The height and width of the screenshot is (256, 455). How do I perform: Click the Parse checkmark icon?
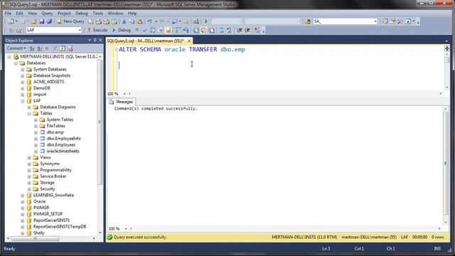pos(145,30)
